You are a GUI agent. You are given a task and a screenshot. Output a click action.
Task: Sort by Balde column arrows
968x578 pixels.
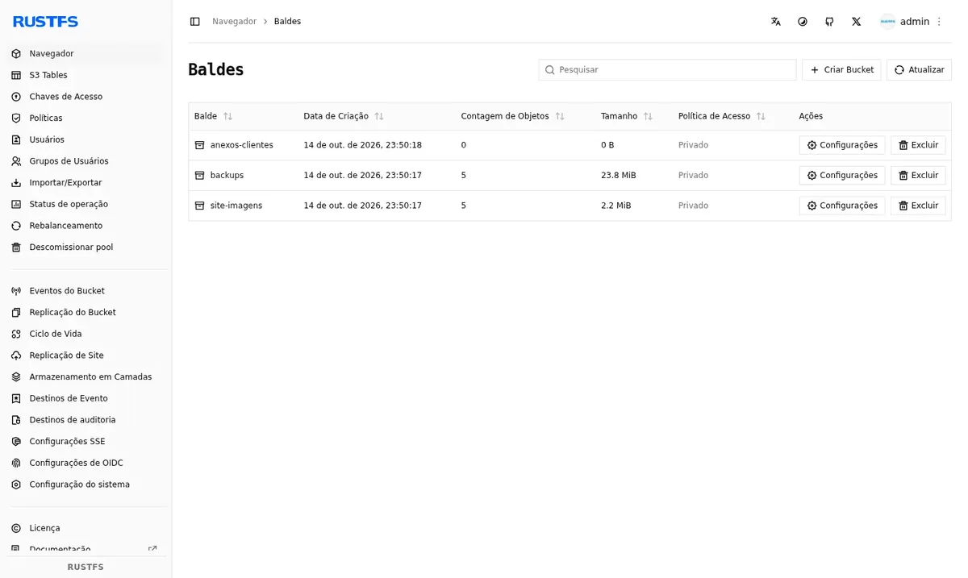click(227, 116)
